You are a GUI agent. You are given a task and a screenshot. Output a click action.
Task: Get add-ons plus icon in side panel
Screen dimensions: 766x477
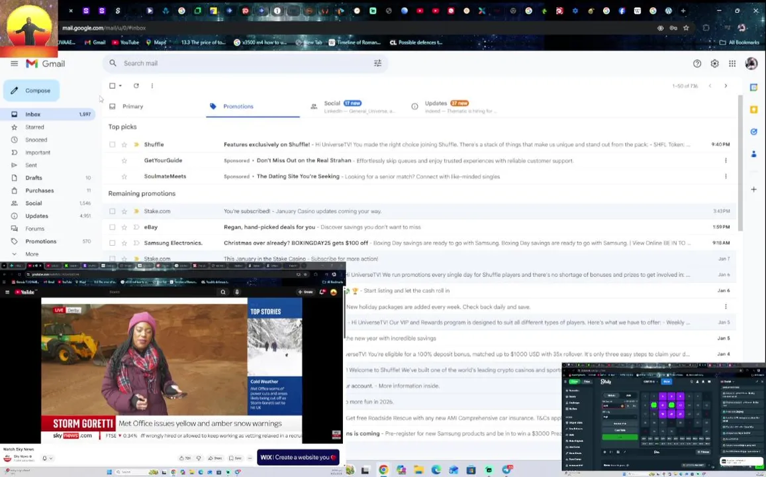(x=754, y=189)
